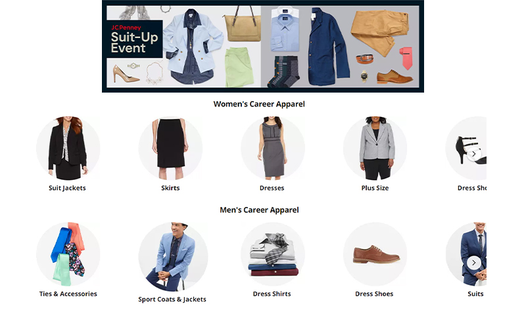Click the Suit Jackets text link
This screenshot has width=526, height=312.
pos(67,188)
